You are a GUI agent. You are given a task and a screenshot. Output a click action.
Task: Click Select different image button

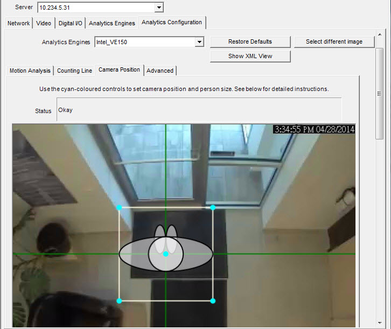(x=334, y=41)
